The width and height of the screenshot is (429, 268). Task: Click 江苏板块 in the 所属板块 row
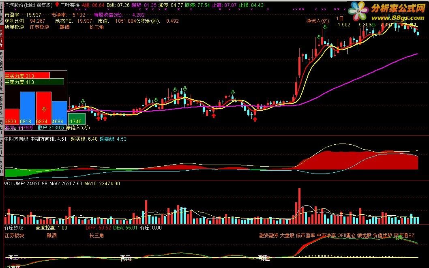[39, 27]
